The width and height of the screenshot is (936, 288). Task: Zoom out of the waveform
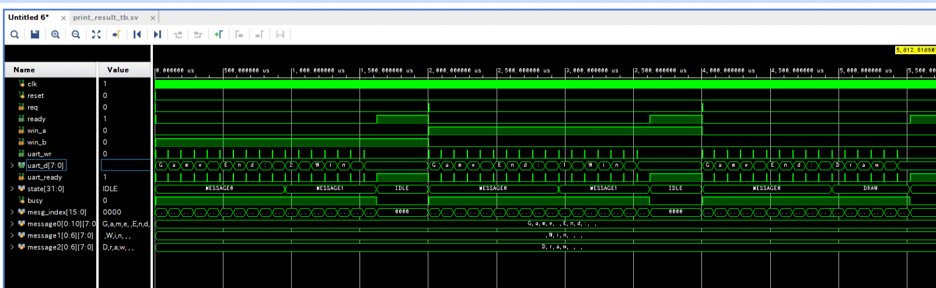point(76,35)
